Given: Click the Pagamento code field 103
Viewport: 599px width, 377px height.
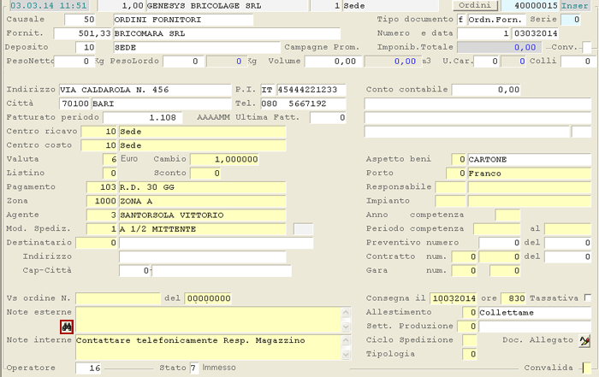Looking at the screenshot, I should (102, 187).
